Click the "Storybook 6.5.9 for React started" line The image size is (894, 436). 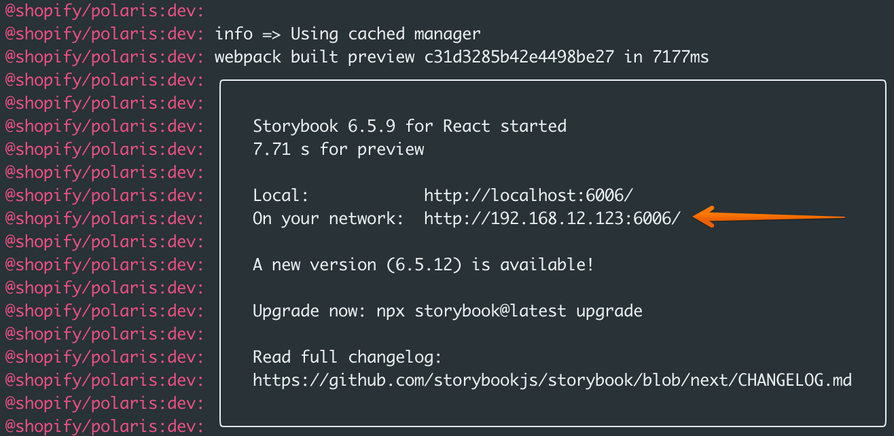click(x=409, y=126)
